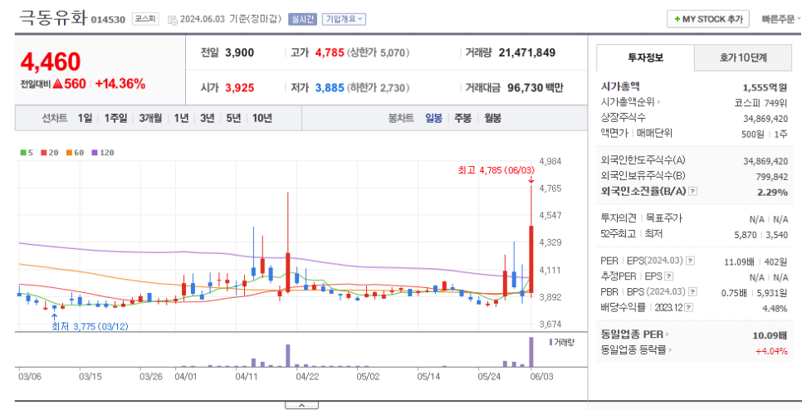Click the 외국인보유주식수(B) value 799,842
The image size is (802, 410).
(772, 177)
